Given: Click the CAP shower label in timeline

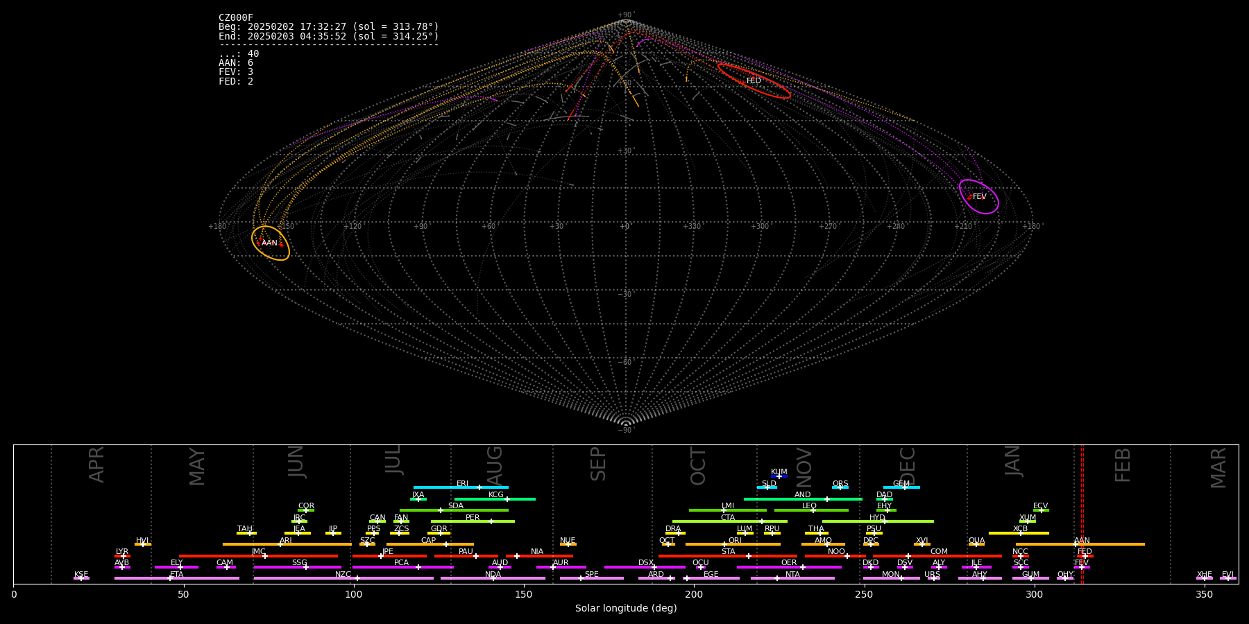Looking at the screenshot, I should (429, 540).
